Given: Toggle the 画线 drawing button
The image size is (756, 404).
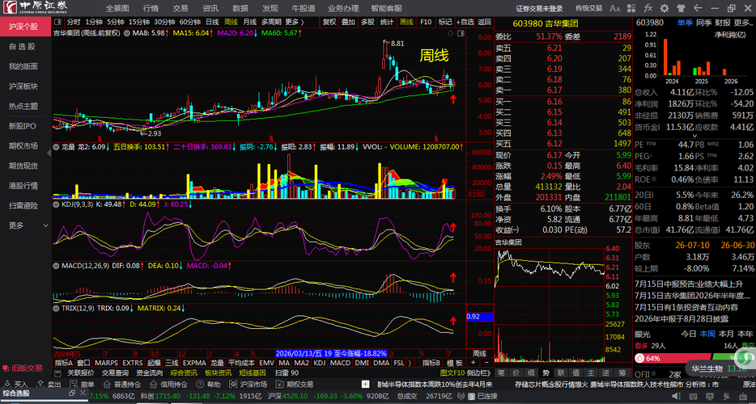Looking at the screenshot, I should tap(406, 22).
